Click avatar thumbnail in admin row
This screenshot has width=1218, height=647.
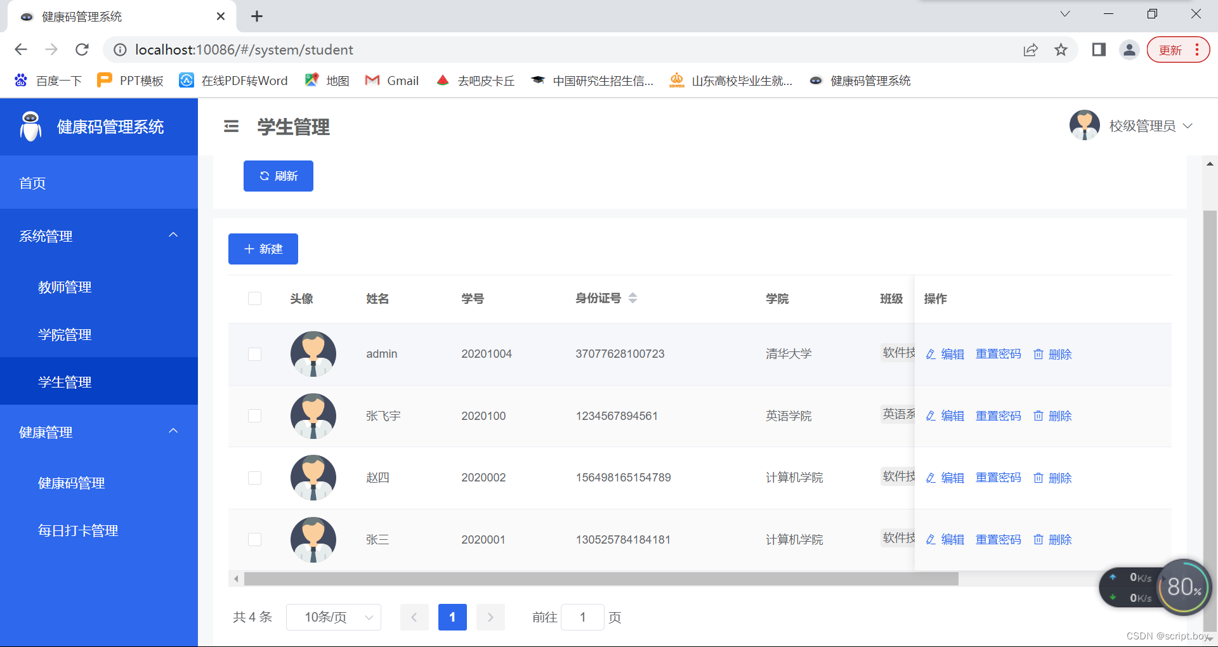pos(313,354)
